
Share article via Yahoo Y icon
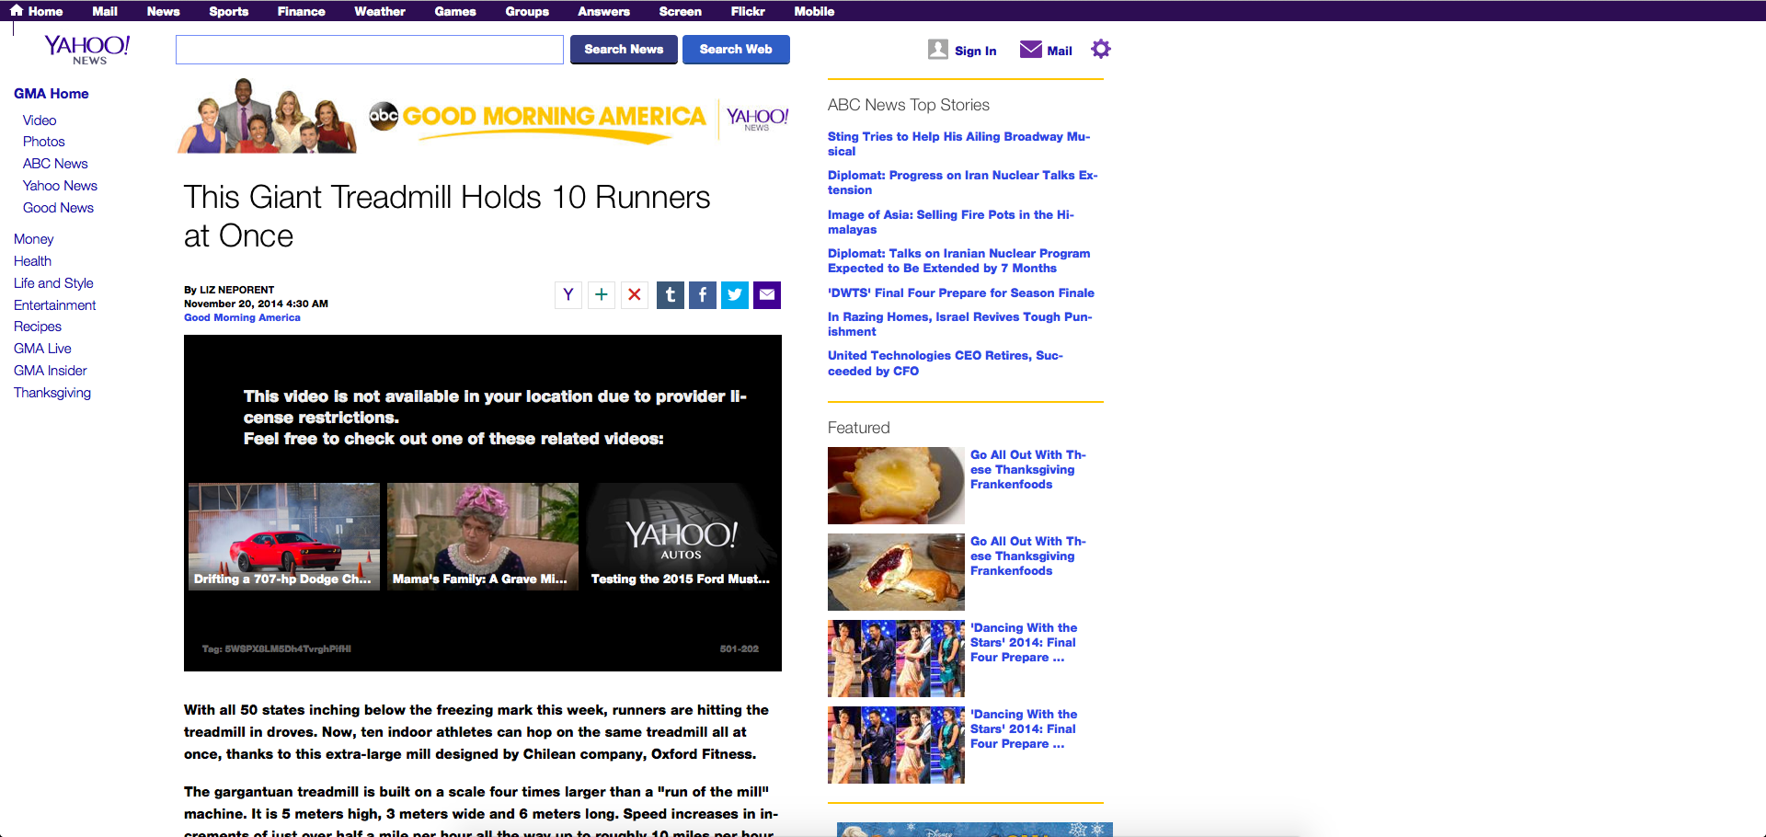(x=568, y=294)
